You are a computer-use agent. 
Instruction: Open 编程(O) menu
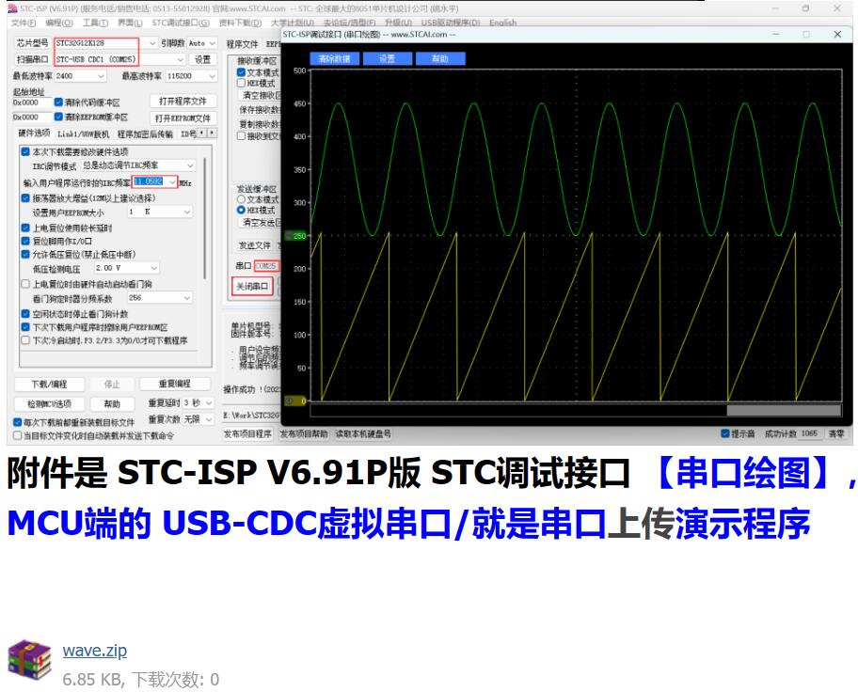coord(59,23)
